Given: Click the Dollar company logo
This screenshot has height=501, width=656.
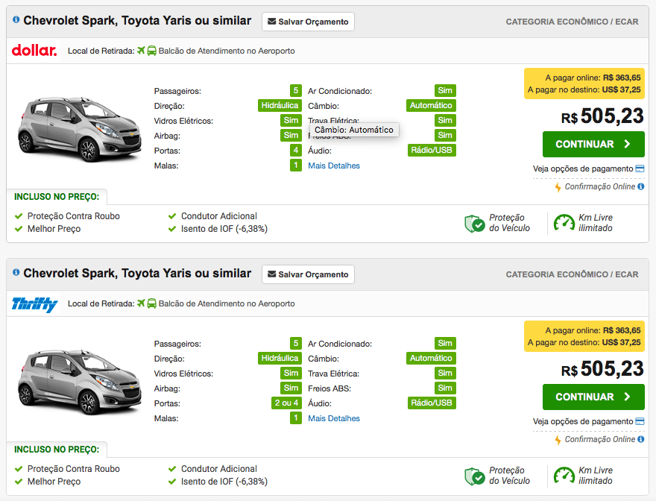Looking at the screenshot, I should point(34,51).
